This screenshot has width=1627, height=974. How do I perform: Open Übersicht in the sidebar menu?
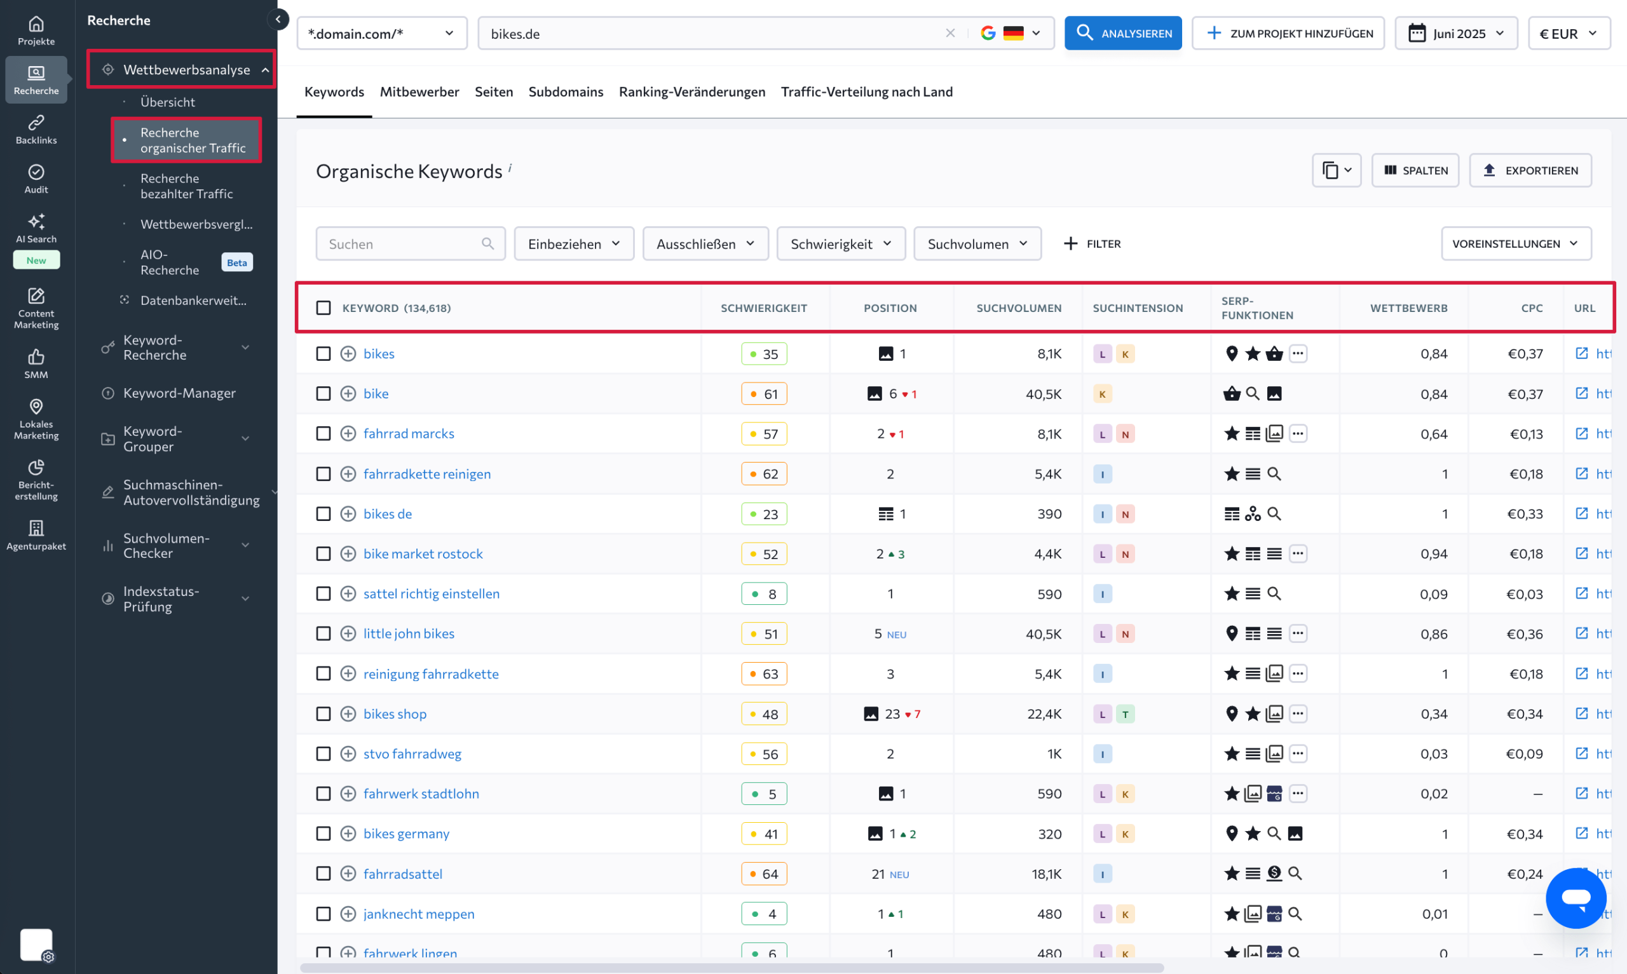pos(167,102)
